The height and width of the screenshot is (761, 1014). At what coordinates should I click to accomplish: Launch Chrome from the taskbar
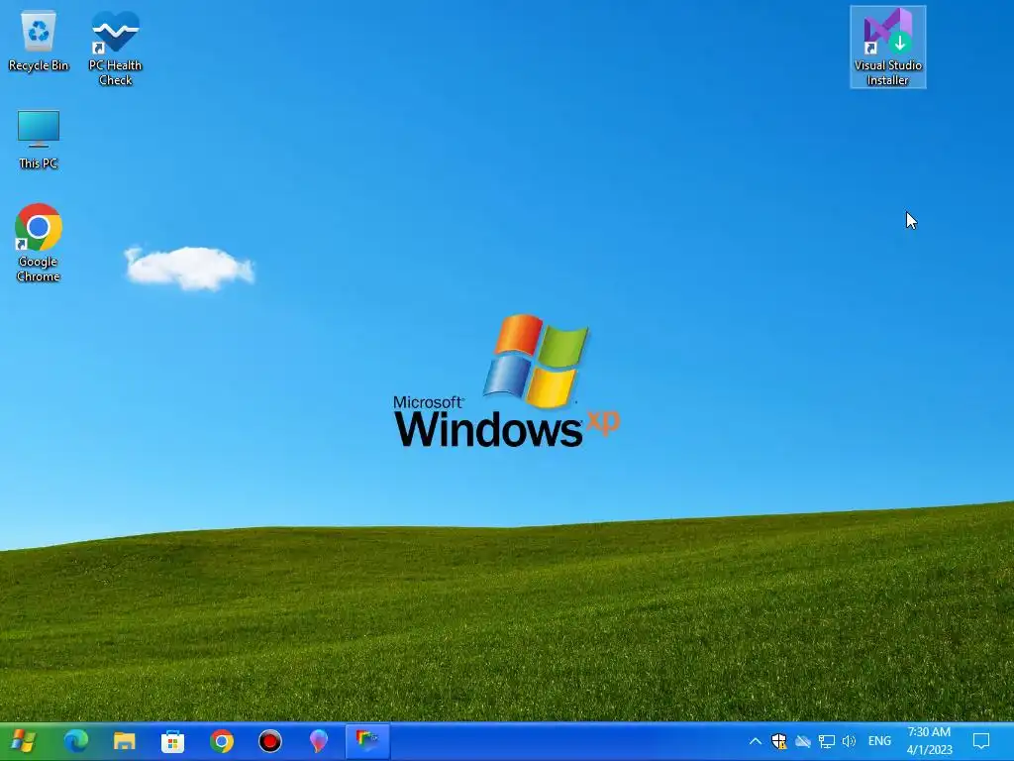(x=221, y=741)
